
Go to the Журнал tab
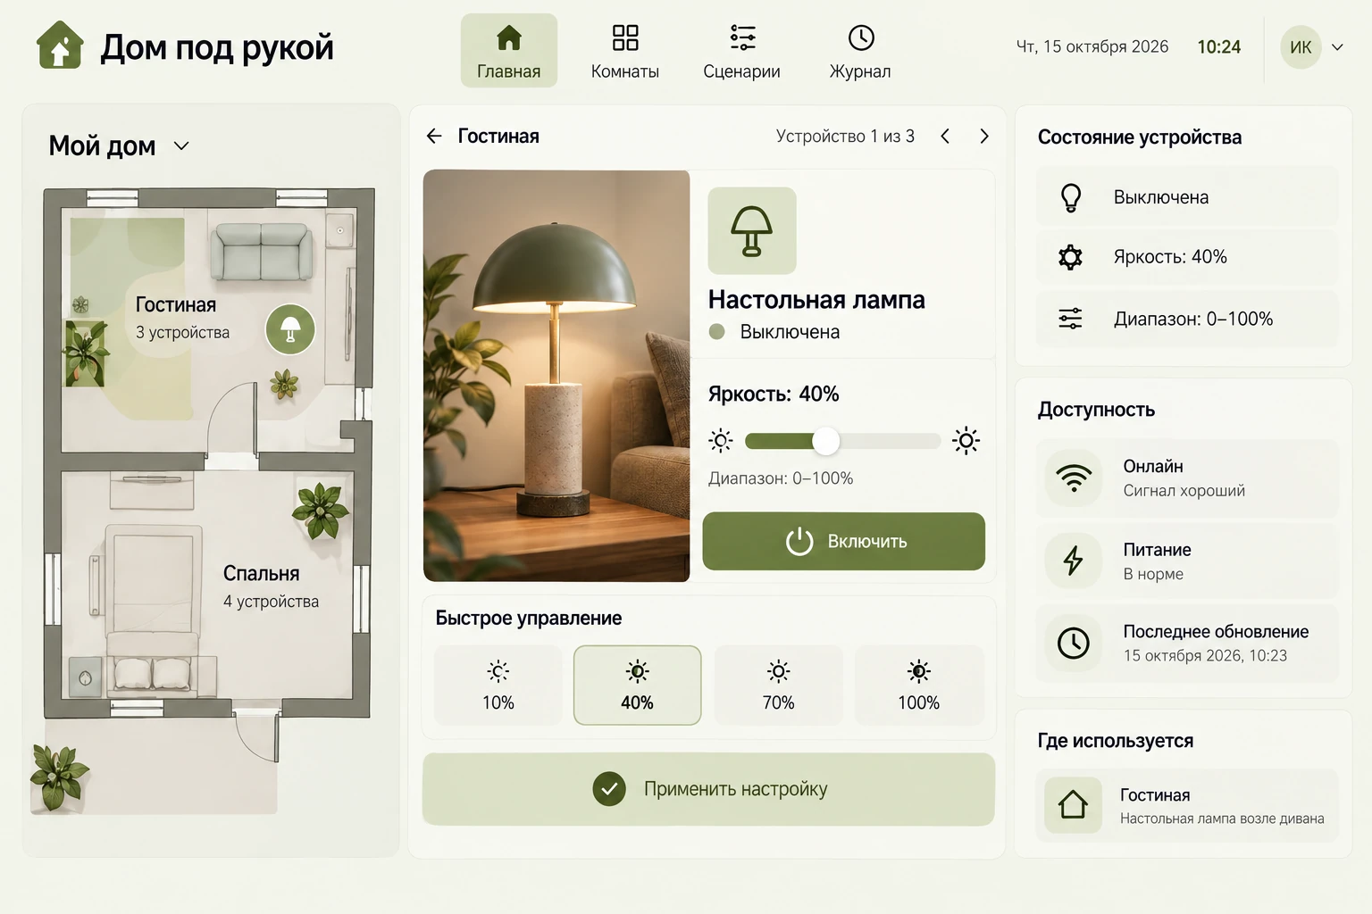pos(860,51)
